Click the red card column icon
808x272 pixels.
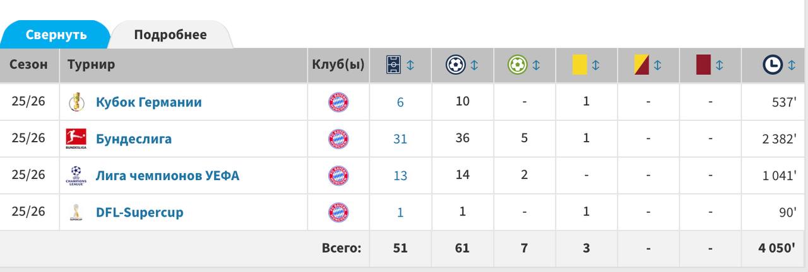pos(703,65)
